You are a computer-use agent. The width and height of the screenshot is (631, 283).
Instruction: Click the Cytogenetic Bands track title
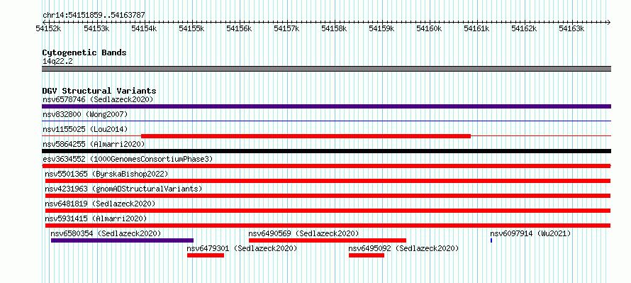[x=84, y=52]
